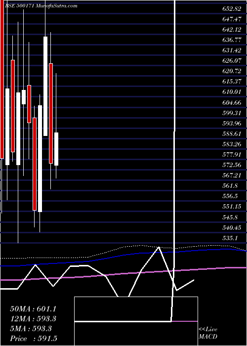Image resolution: width=247 pixels, height=346 pixels.
Task: Click the 545.8 price axis label
Action: coord(230,217)
